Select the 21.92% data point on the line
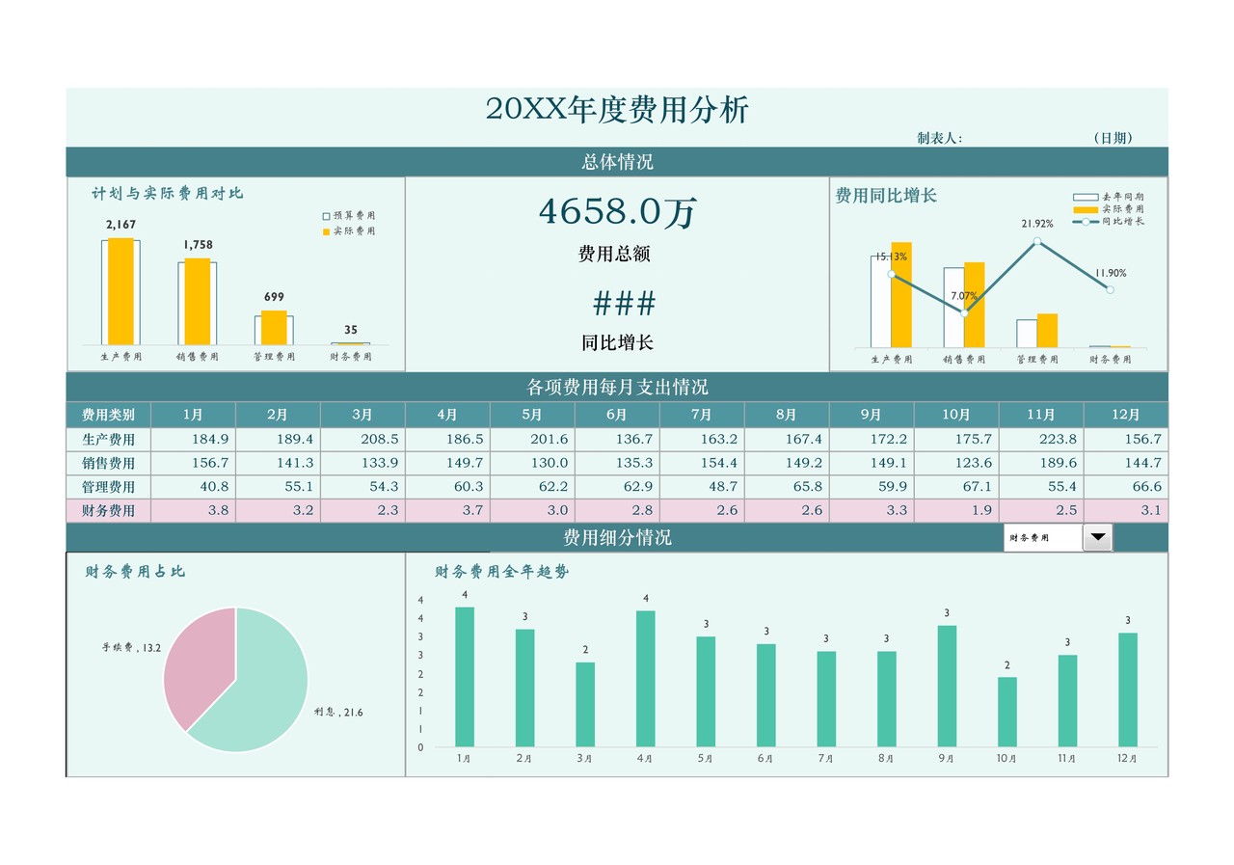The width and height of the screenshot is (1234, 865). click(1037, 241)
